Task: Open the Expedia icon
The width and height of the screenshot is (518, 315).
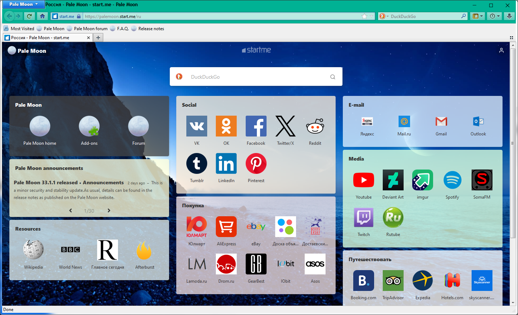Action: tap(423, 281)
